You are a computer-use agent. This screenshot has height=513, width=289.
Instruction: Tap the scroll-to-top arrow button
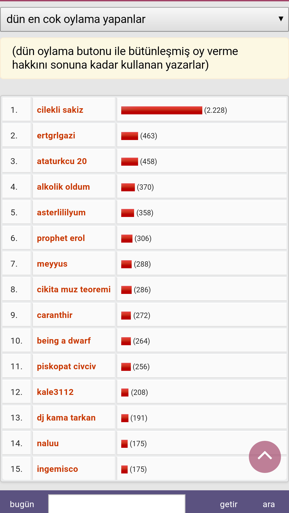click(265, 457)
